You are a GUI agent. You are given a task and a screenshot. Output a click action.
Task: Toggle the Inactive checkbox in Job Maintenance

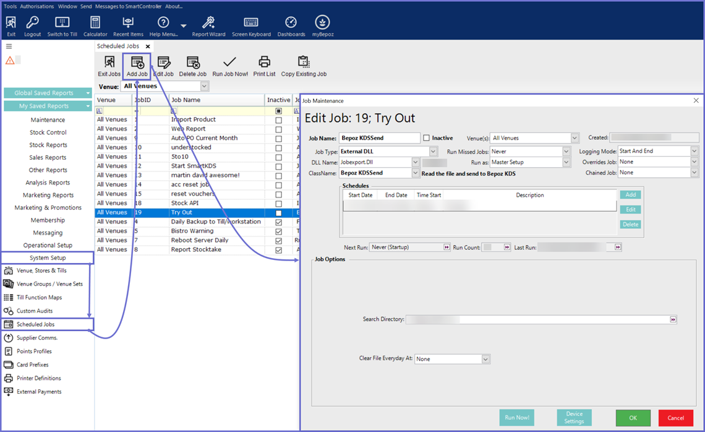(x=427, y=138)
